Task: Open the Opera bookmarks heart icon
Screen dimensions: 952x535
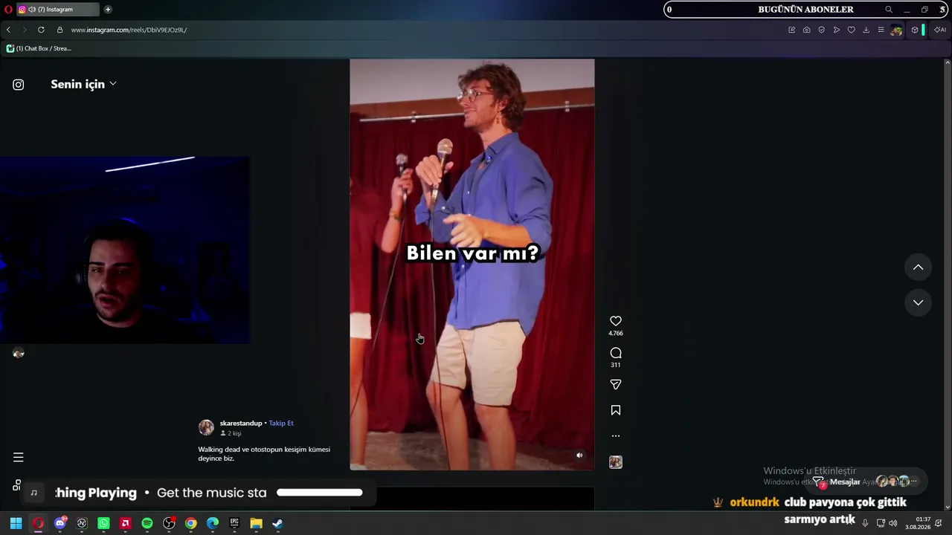Action: pyautogui.click(x=852, y=30)
